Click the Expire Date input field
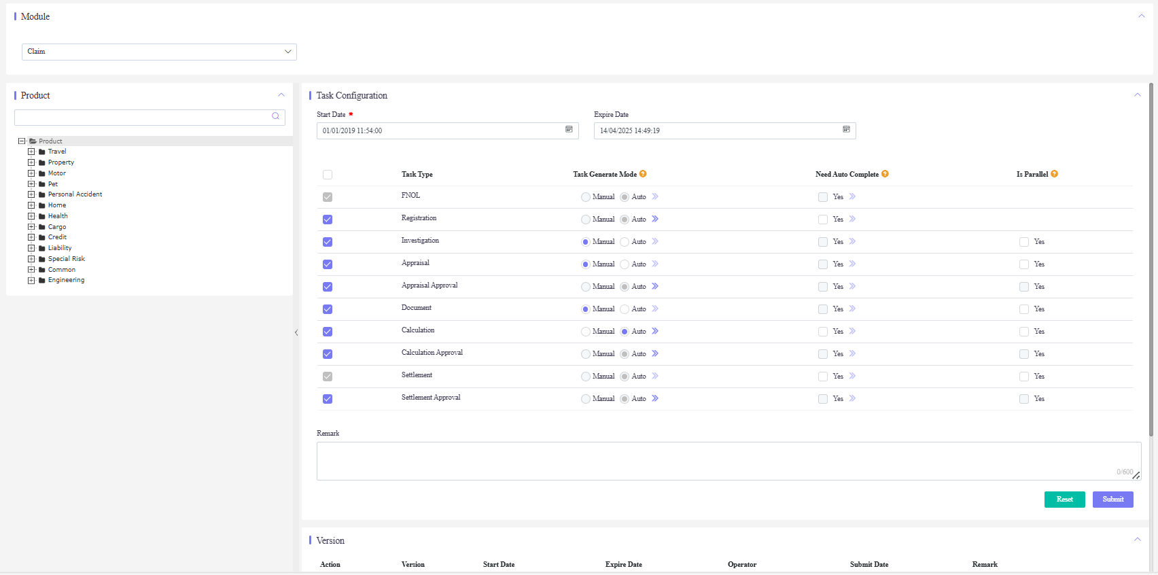1158x575 pixels. tap(724, 130)
